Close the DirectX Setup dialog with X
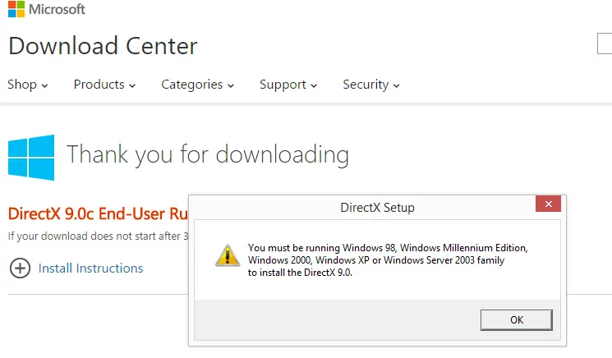 point(548,206)
